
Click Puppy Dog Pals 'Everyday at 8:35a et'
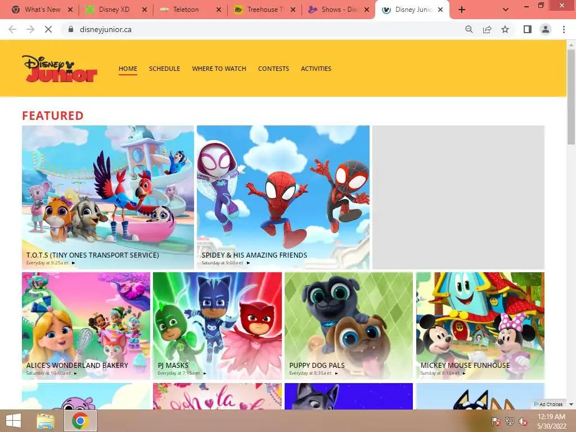[x=310, y=373]
